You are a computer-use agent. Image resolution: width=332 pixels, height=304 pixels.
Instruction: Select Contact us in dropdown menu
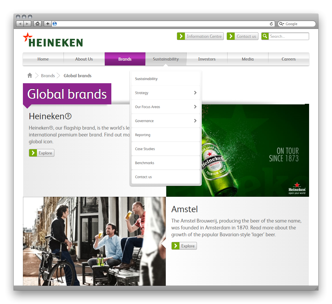click(166, 177)
